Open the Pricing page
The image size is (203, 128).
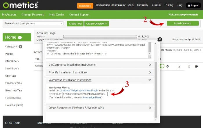169,5
